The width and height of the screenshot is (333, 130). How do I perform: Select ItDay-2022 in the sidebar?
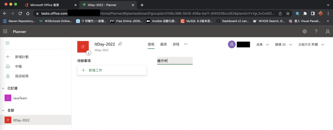point(36,120)
